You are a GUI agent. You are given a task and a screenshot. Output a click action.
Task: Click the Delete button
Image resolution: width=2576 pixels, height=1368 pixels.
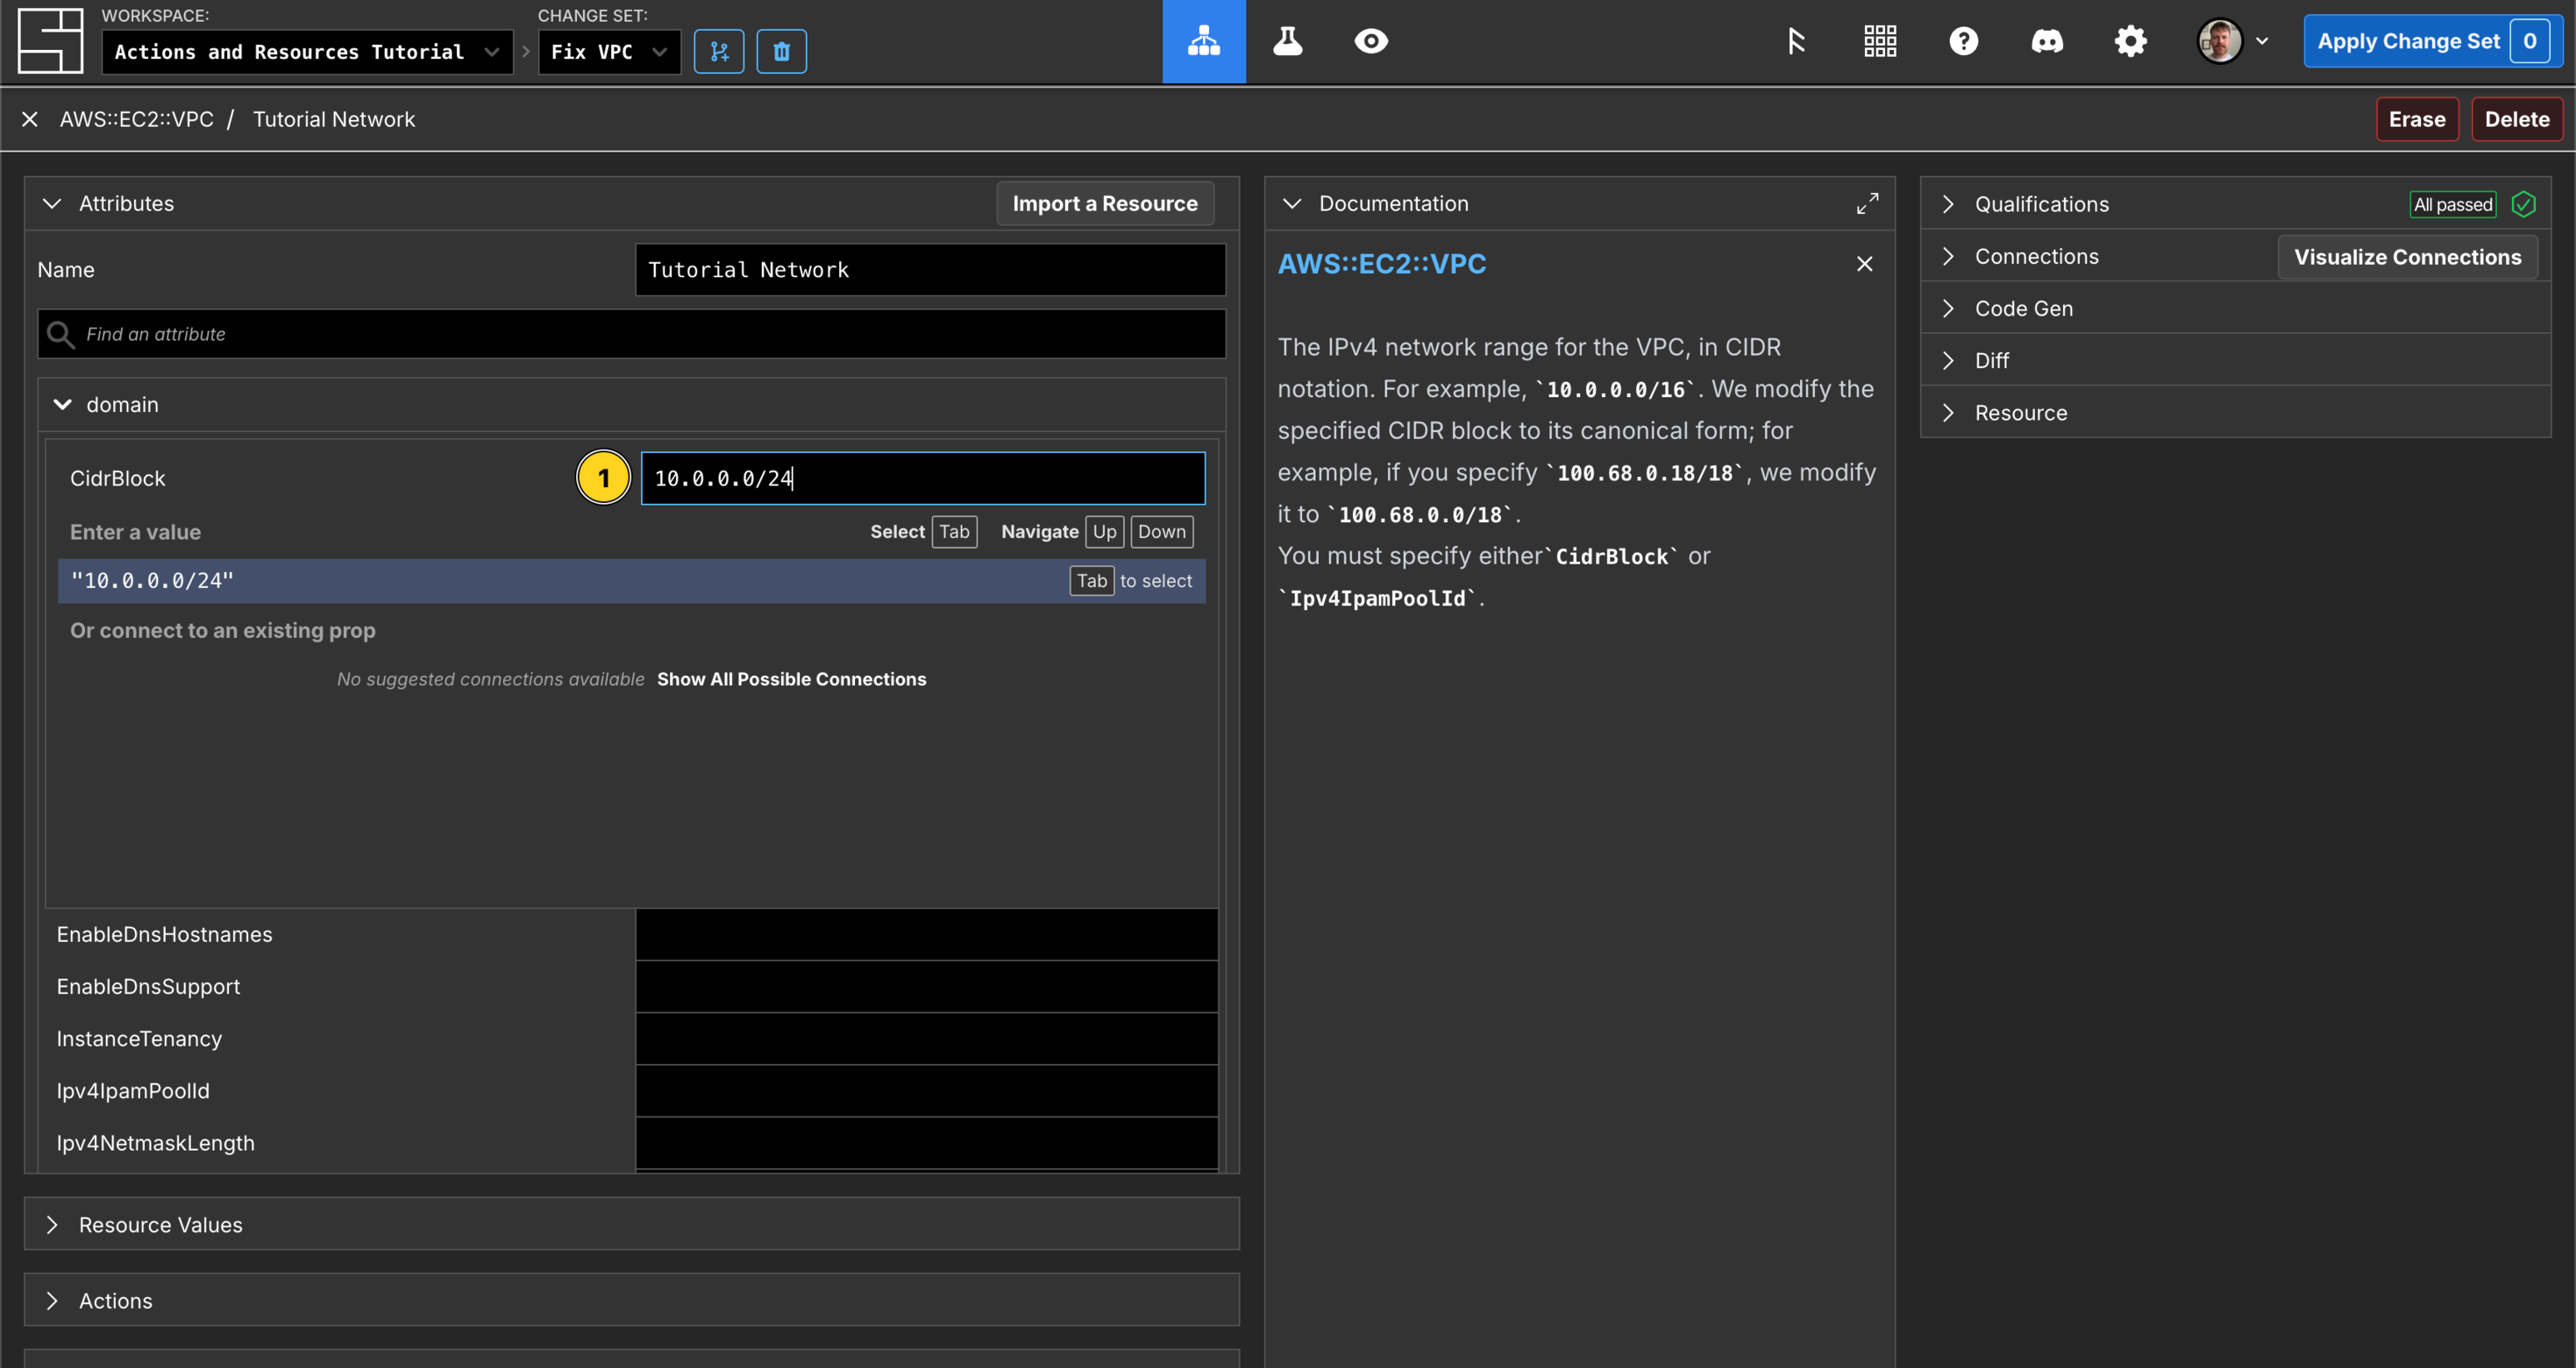pyautogui.click(x=2517, y=119)
